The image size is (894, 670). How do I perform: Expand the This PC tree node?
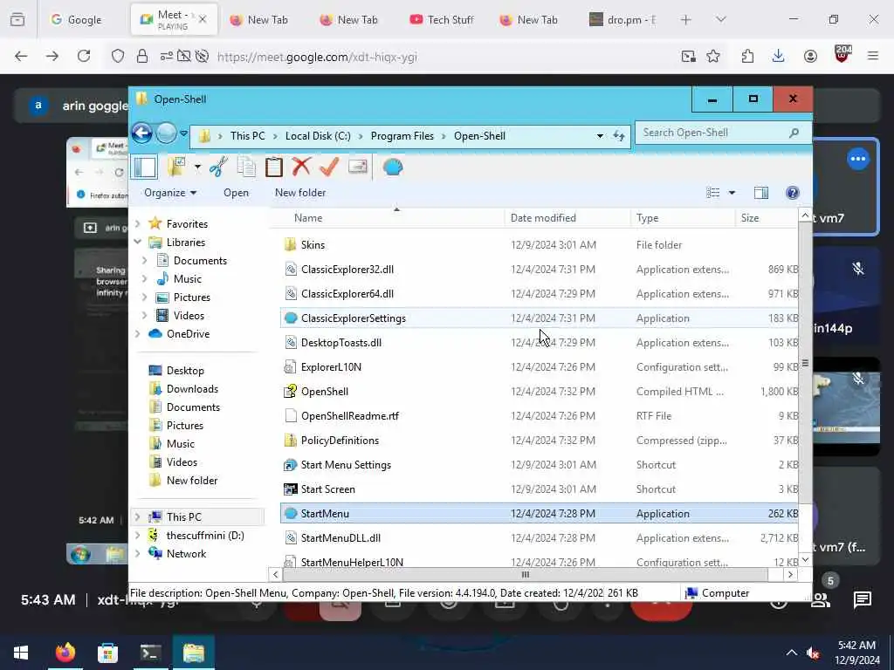tap(137, 516)
